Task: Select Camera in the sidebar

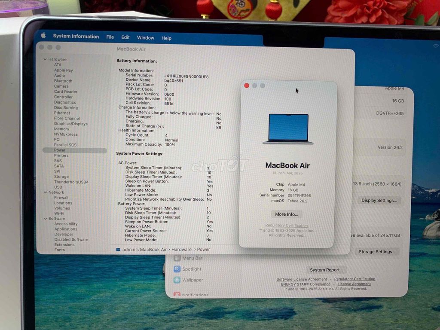Action: click(x=61, y=86)
